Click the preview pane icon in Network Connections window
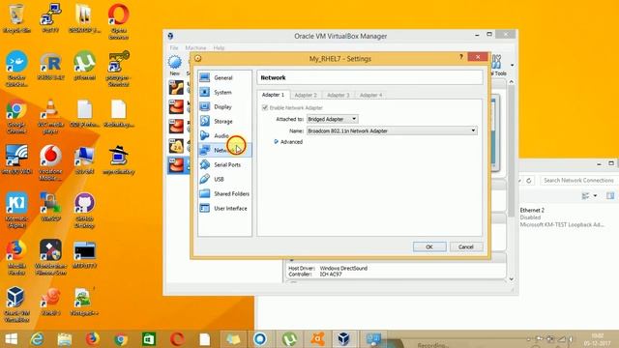 pos(610,195)
